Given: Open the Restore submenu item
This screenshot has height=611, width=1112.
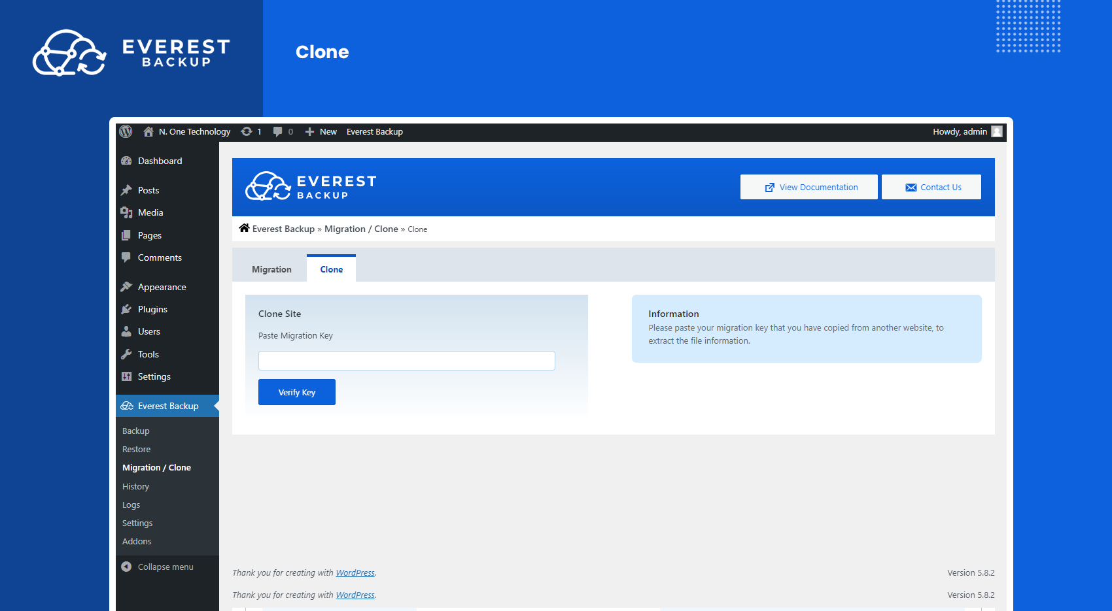Looking at the screenshot, I should 137,449.
